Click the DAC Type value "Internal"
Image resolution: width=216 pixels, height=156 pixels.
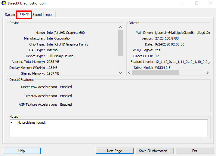pyautogui.click(x=52, y=50)
